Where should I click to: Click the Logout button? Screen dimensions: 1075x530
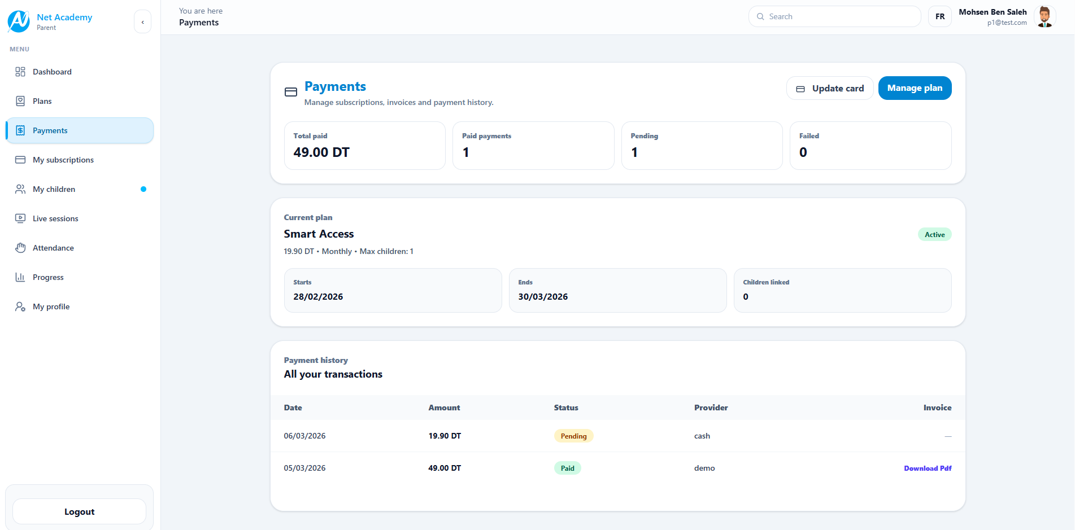(79, 511)
